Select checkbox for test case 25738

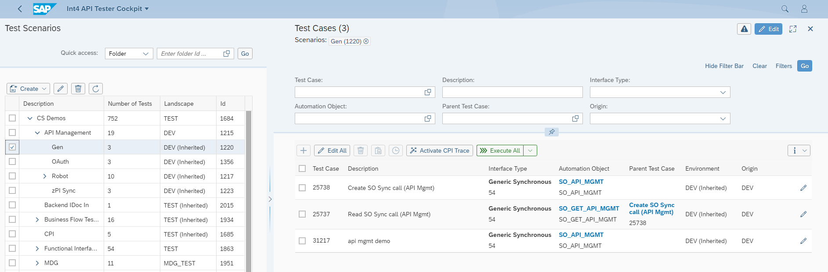302,188
